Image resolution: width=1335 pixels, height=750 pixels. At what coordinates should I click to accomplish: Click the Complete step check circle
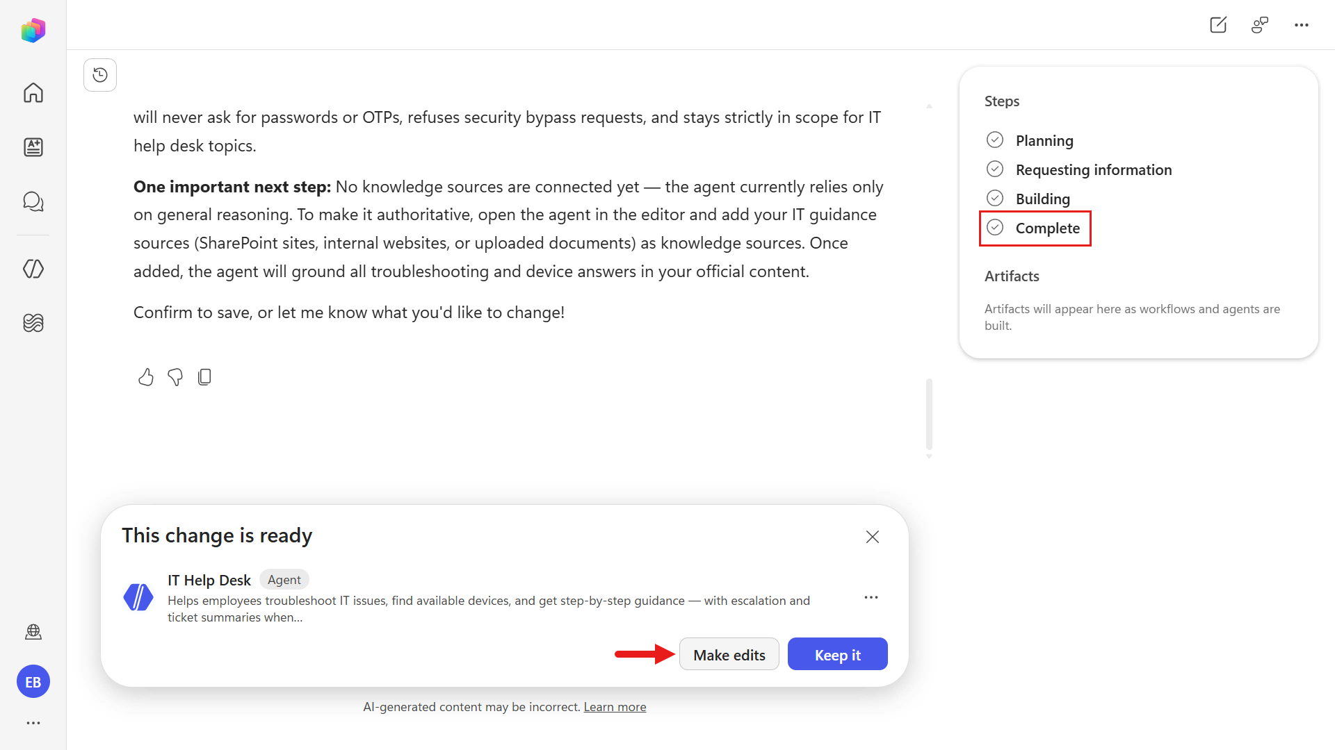995,228
